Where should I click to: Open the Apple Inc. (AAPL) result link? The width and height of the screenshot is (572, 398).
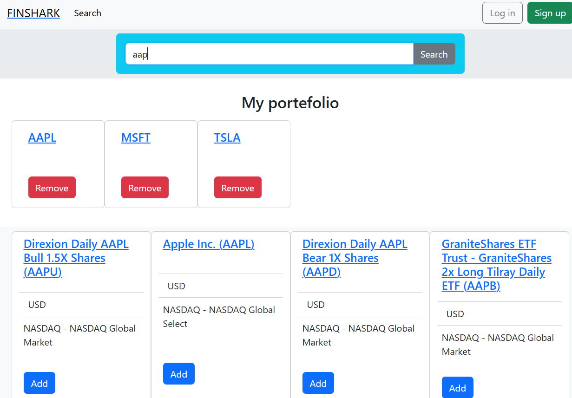[x=209, y=244]
